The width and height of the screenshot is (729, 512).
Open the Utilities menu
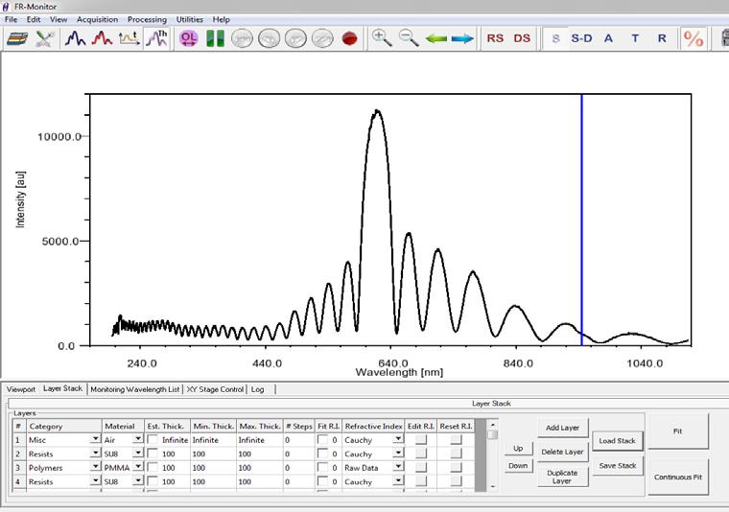click(189, 19)
